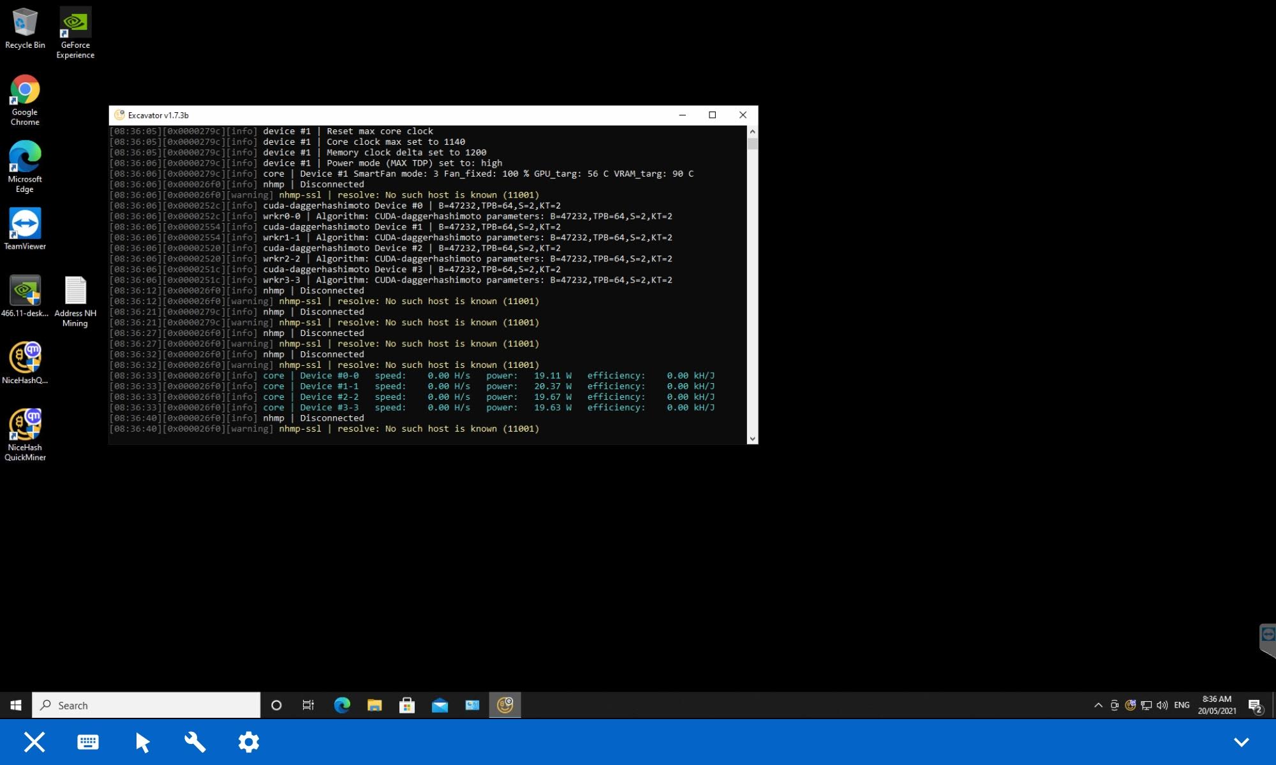Open Microsoft Store from the taskbar

407,705
